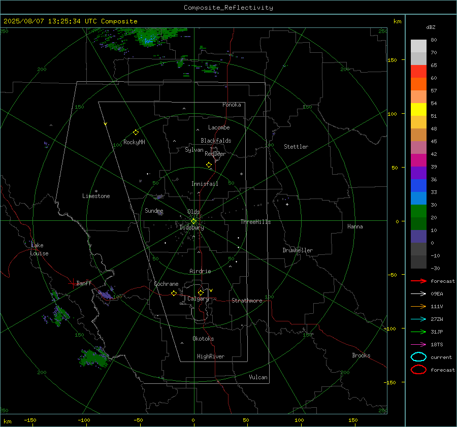This screenshot has width=457, height=427.
Task: Click the red forecast arrow in legend
Action: coord(418,281)
